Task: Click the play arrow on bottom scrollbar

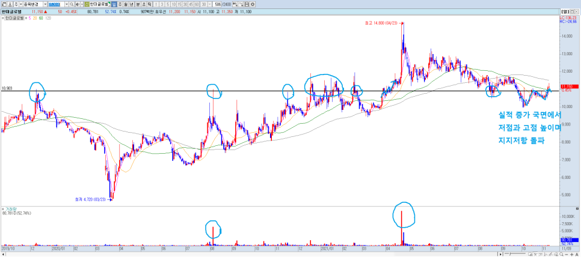Action: point(500,255)
